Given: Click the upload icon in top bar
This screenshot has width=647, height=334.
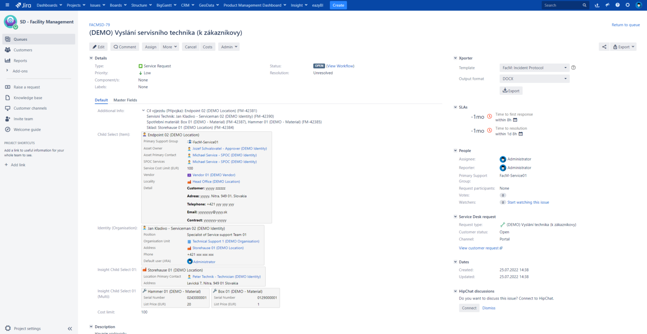Looking at the screenshot, I should [597, 5].
